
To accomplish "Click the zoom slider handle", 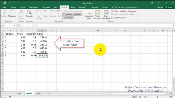I will coord(158,97).
